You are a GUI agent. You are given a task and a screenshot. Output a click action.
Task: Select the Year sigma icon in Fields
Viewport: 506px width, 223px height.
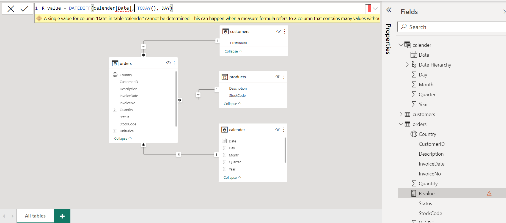pos(414,104)
